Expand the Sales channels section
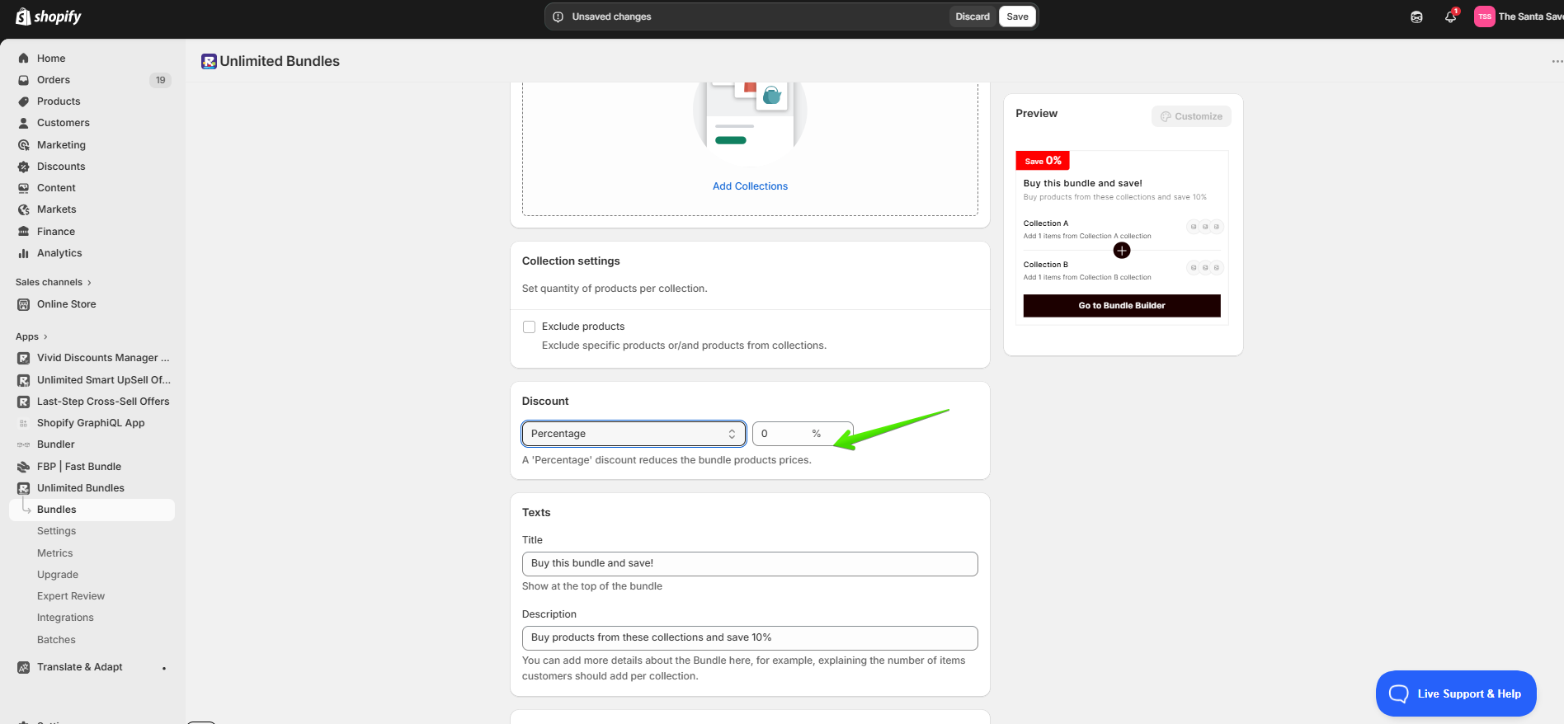This screenshot has height=724, width=1564. (x=54, y=282)
